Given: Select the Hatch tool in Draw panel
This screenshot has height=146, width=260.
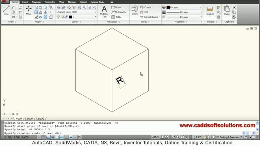Looking at the screenshot, I should click(21, 17).
